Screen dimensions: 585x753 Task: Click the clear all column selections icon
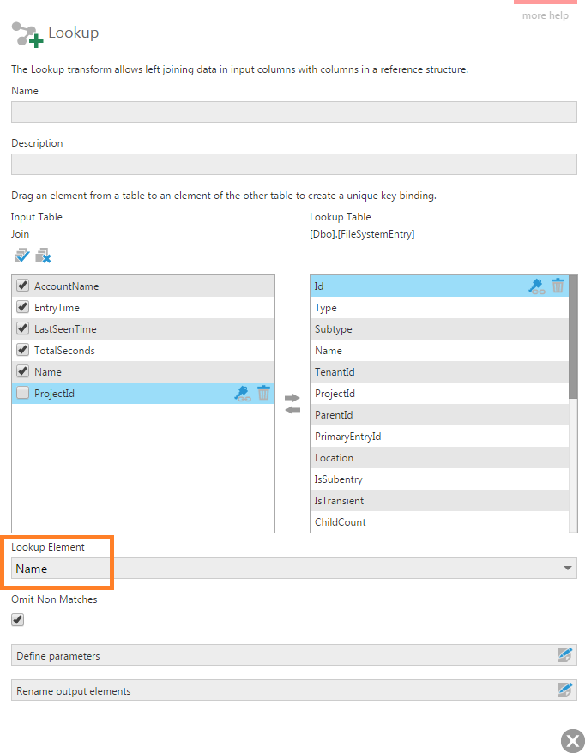(x=44, y=255)
